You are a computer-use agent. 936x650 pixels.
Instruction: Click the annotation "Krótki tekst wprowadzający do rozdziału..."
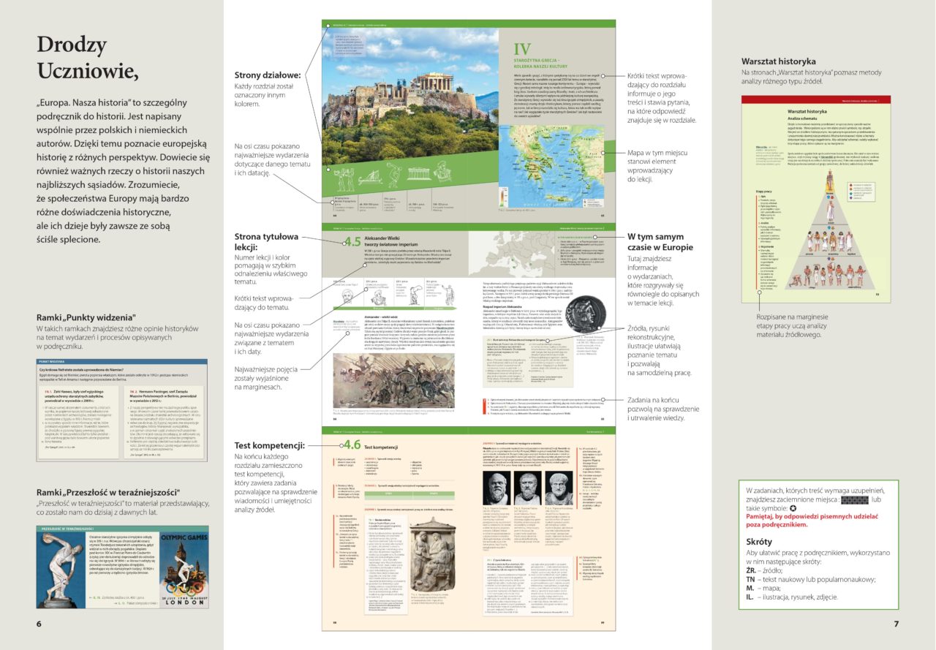pos(662,98)
